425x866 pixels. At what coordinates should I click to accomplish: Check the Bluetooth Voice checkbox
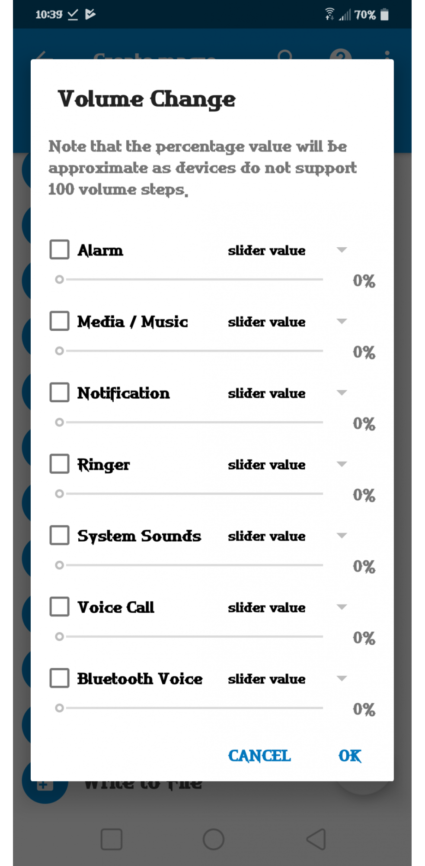coord(60,679)
